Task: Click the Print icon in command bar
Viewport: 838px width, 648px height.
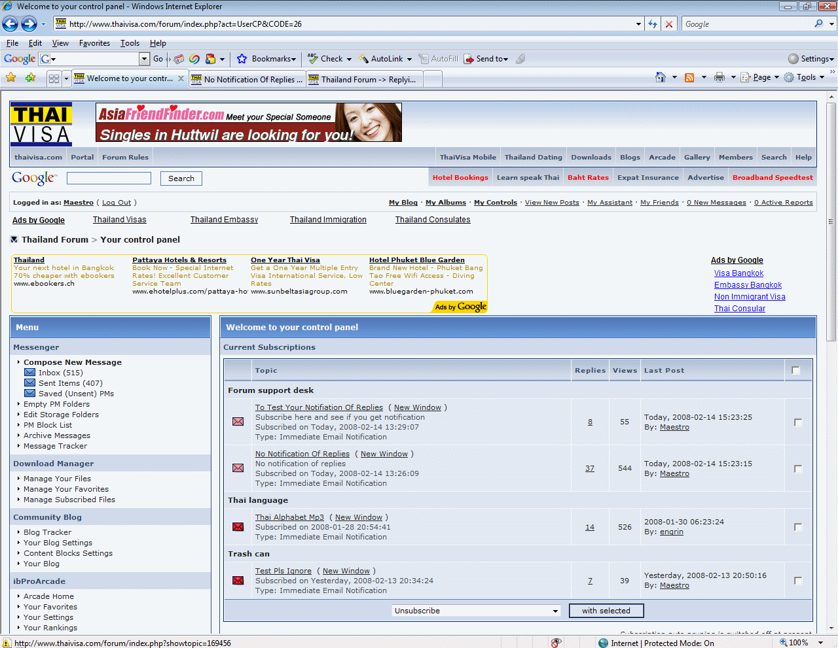Action: coord(720,77)
